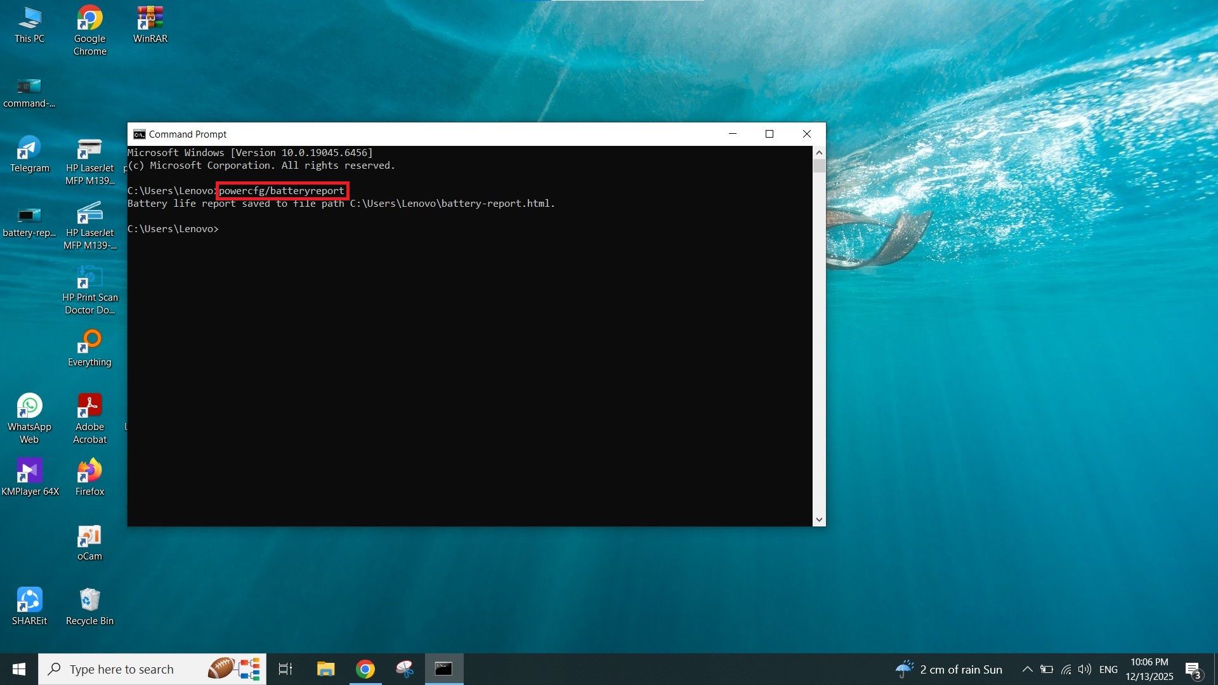Open Task View from the taskbar

pyautogui.click(x=285, y=669)
